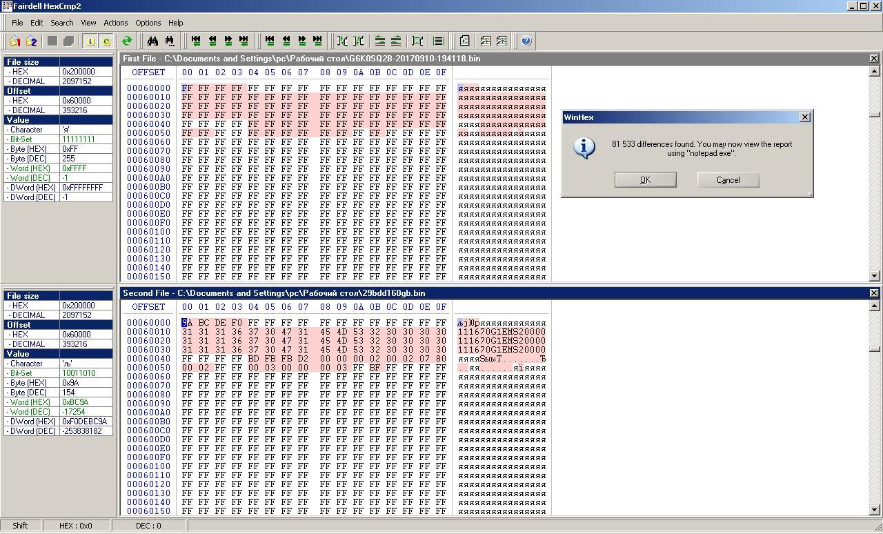Viewport: 883px width, 534px height.
Task: Click column header 0F in First File pane
Action: click(441, 72)
